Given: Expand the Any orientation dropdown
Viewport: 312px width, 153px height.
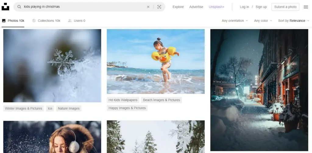Looking at the screenshot, I should [235, 21].
